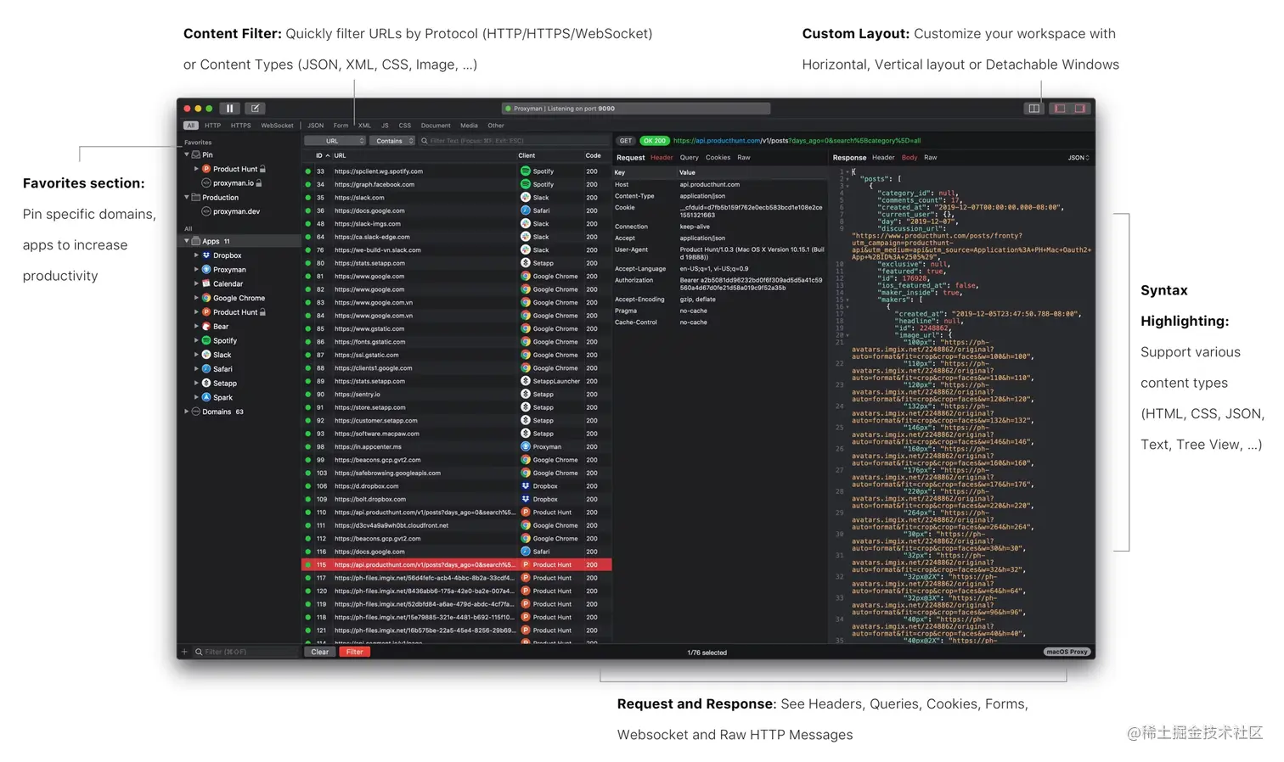Click the SetappLauncher icon on row 89
The image size is (1284, 762).
[526, 381]
